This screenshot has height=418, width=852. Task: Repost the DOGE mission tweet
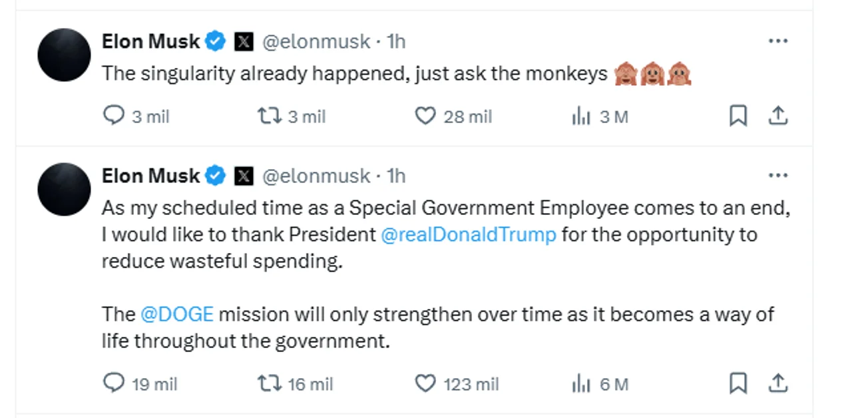(x=270, y=383)
